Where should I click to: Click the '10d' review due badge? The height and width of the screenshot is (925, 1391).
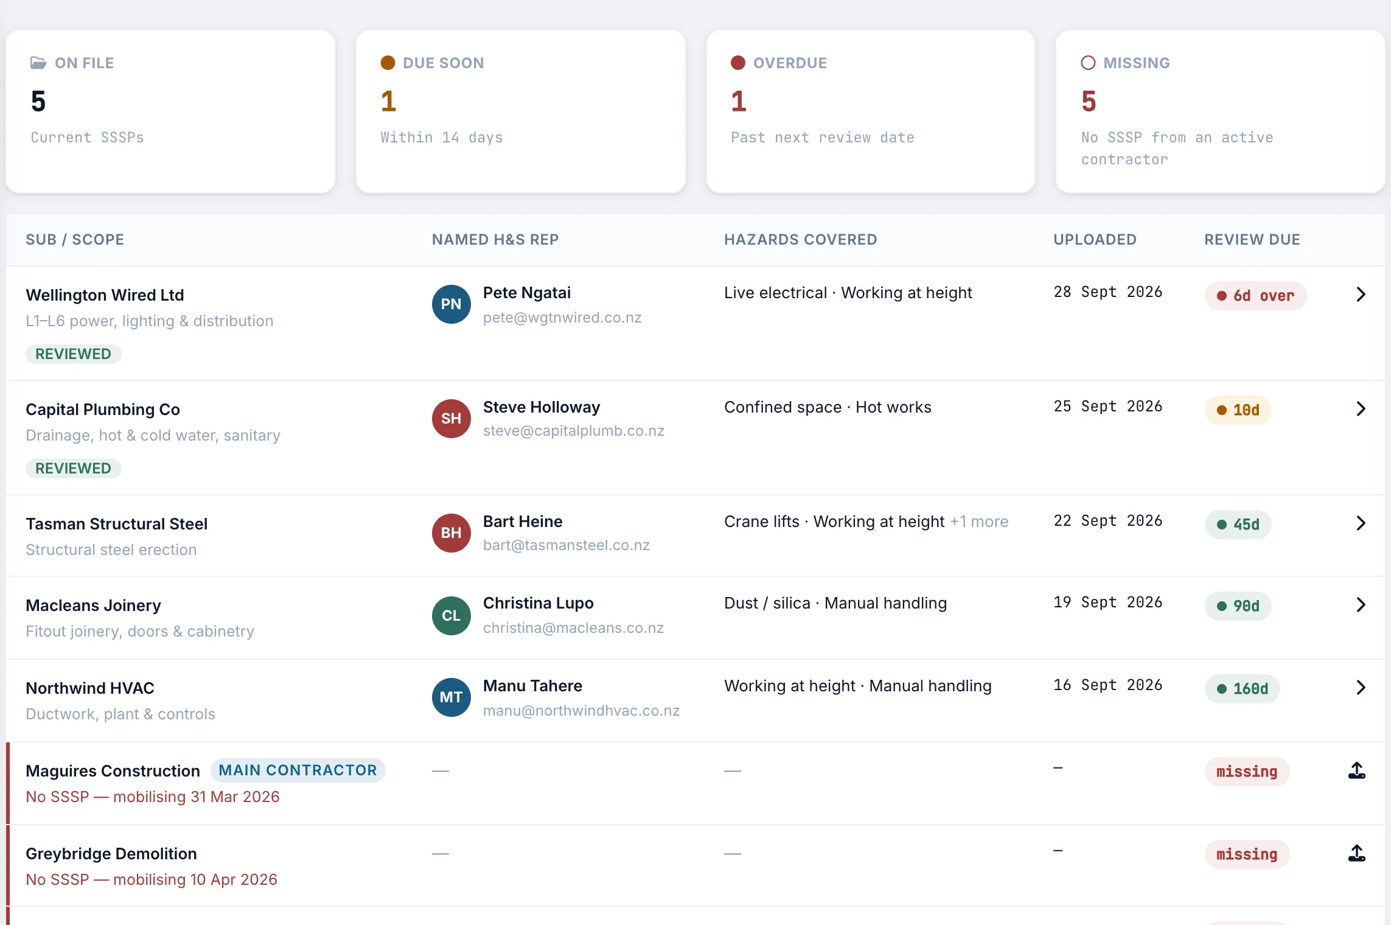1238,410
